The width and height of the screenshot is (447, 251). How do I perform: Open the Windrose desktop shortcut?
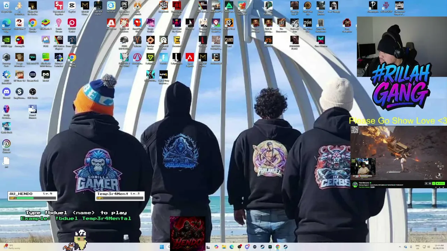(x=190, y=24)
